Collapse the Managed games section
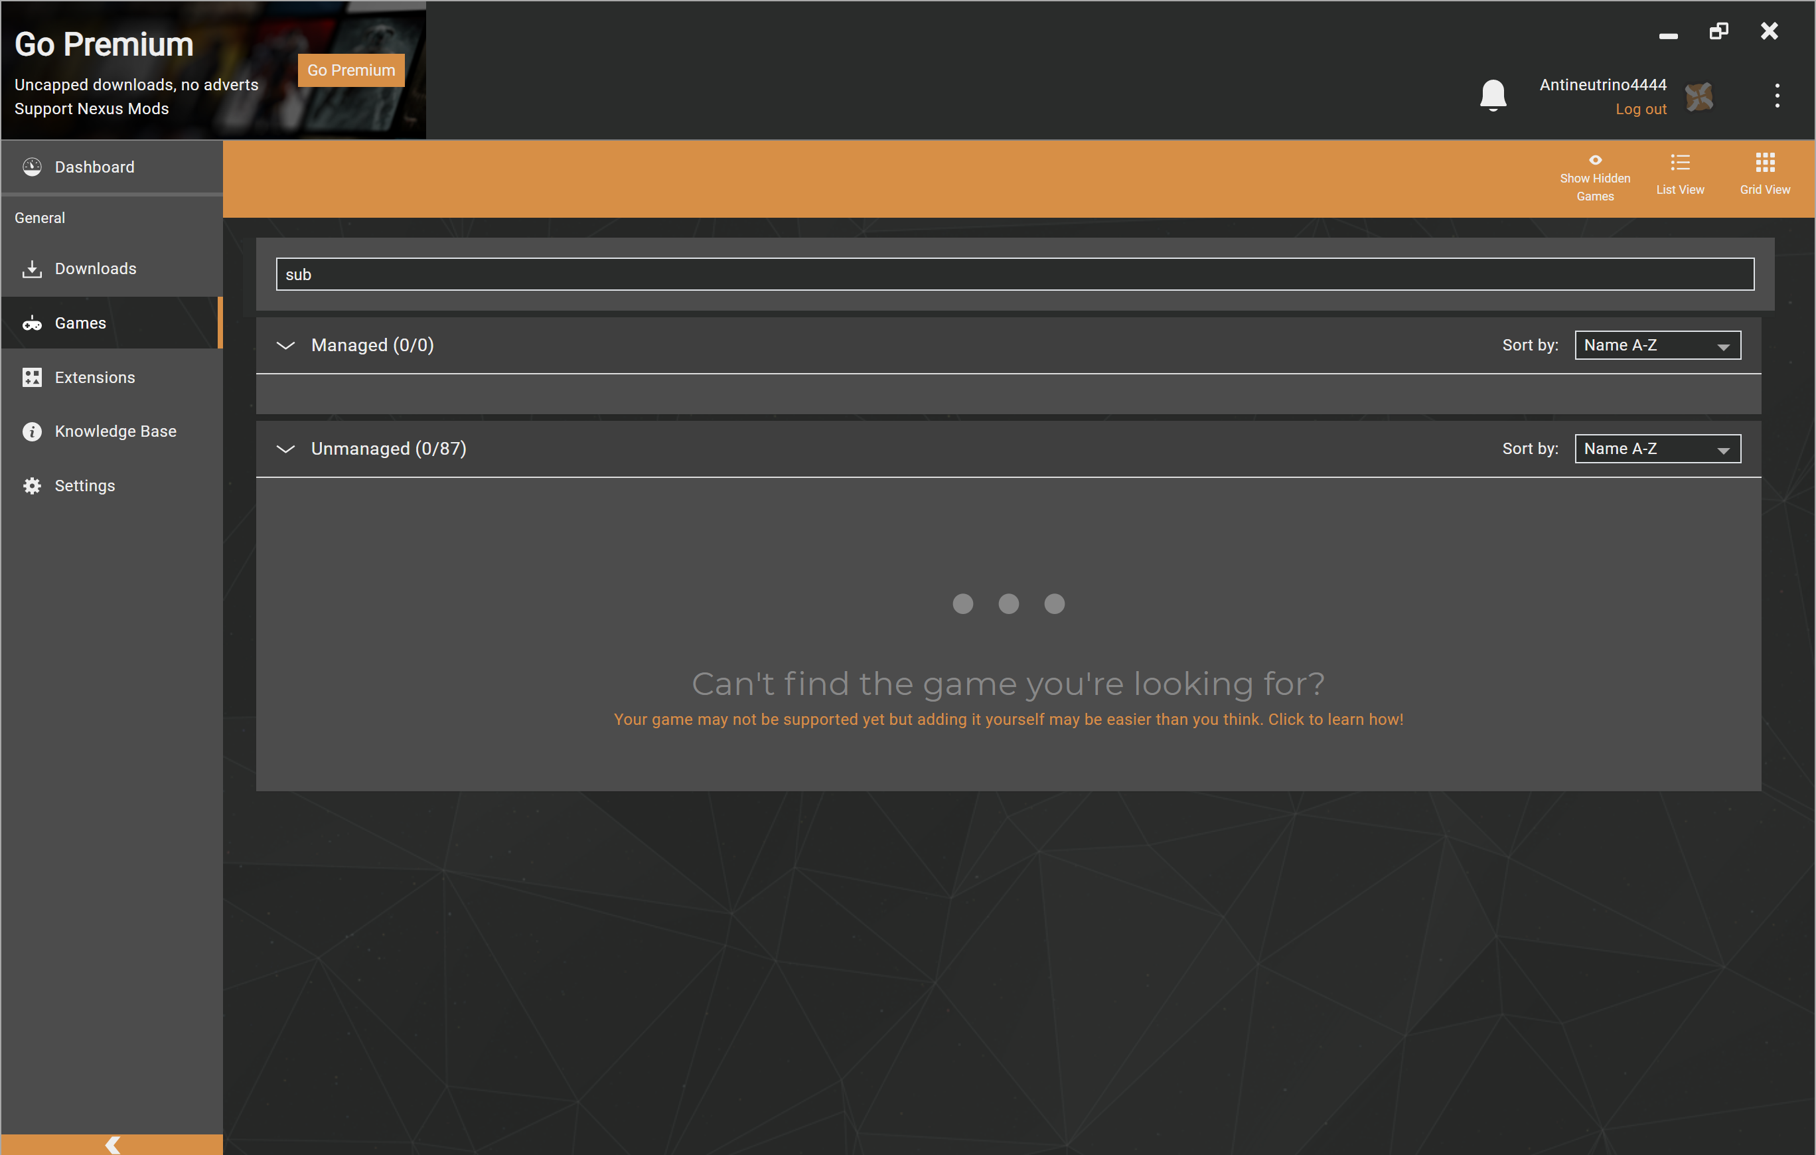 [285, 346]
